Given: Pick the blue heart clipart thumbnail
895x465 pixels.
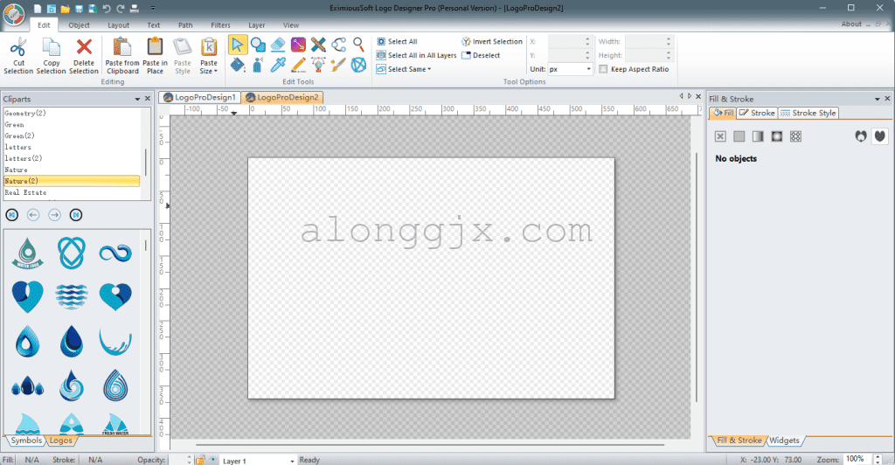Looking at the screenshot, I should 26,295.
